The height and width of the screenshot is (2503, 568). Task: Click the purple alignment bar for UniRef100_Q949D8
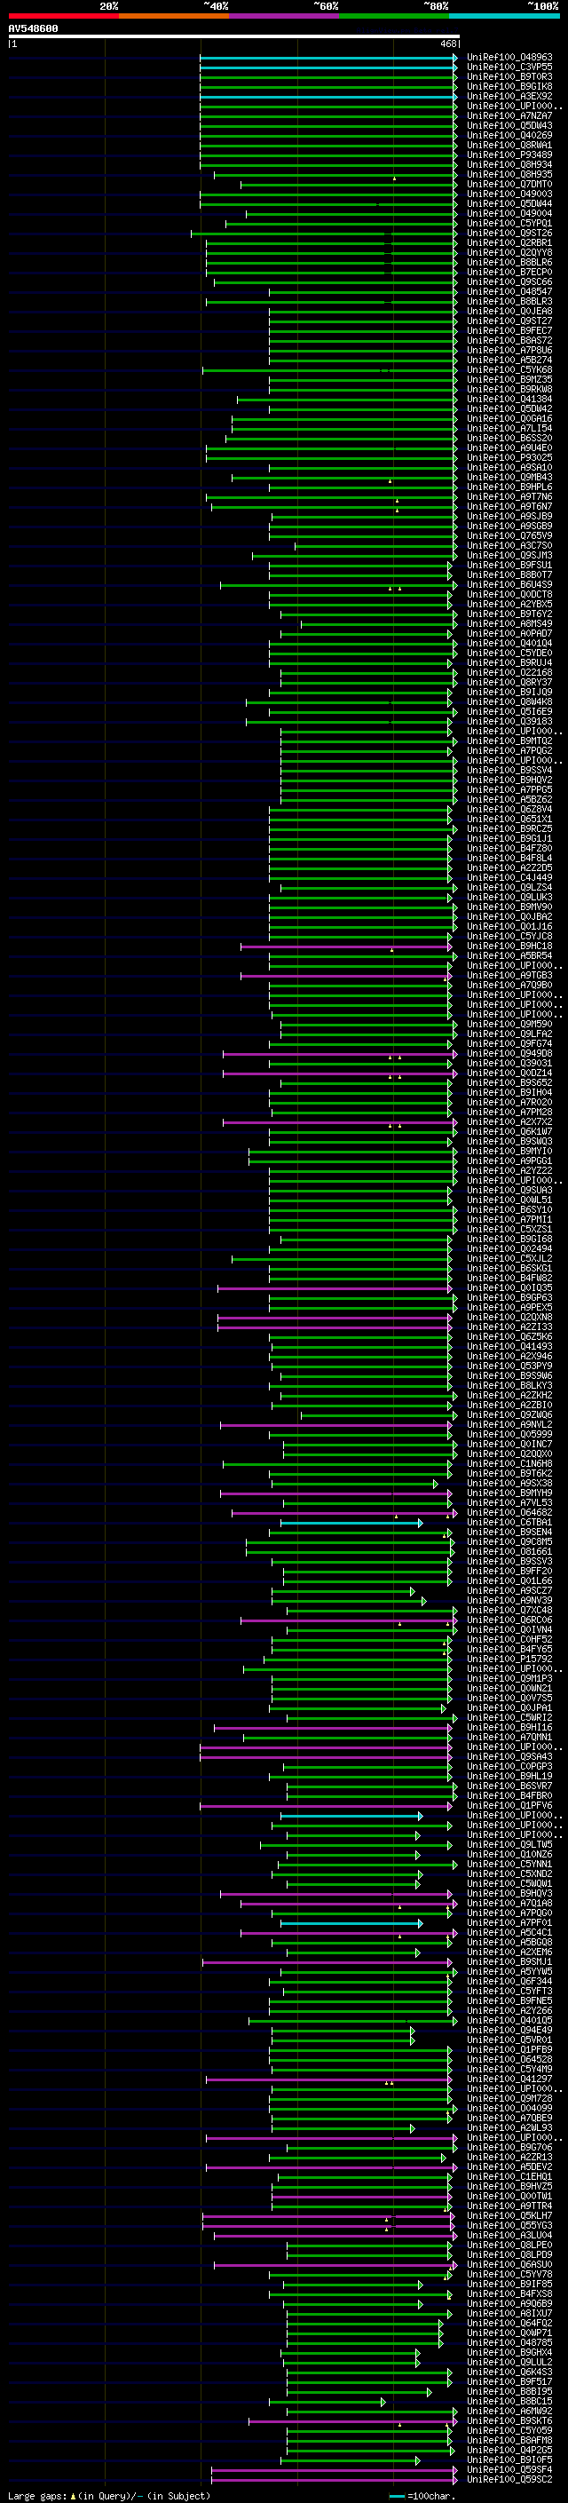339,1053
